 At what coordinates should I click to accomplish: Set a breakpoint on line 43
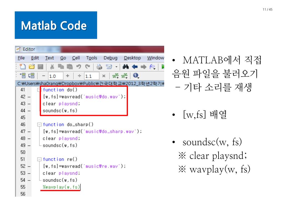(29, 104)
